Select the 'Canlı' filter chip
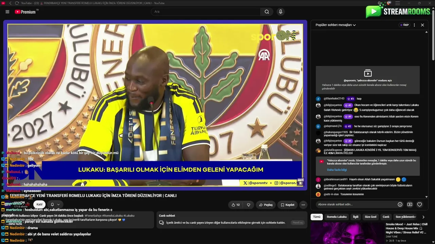This screenshot has height=244, width=435. [x=386, y=217]
